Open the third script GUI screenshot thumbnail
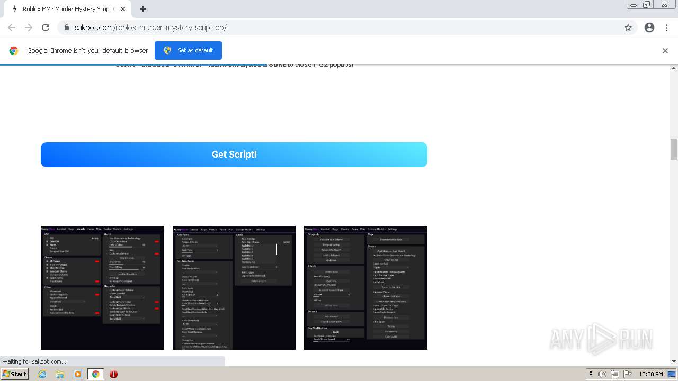The image size is (678, 381). pos(365,288)
